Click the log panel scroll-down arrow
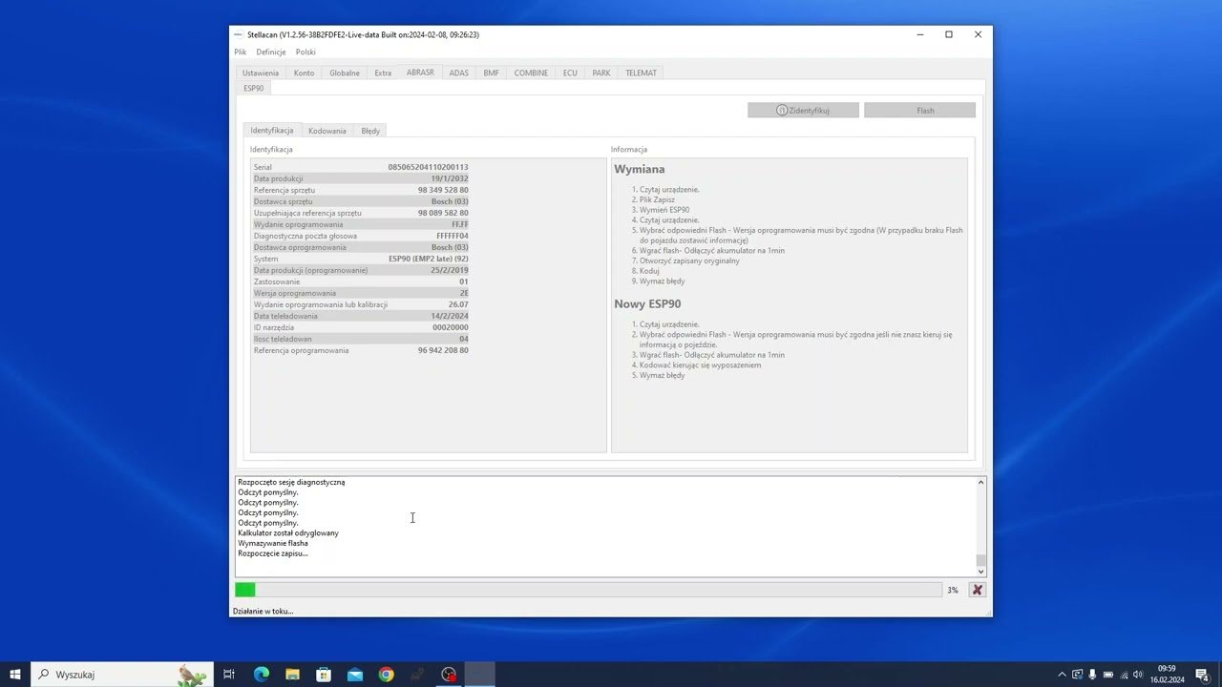1222x687 pixels. [980, 572]
